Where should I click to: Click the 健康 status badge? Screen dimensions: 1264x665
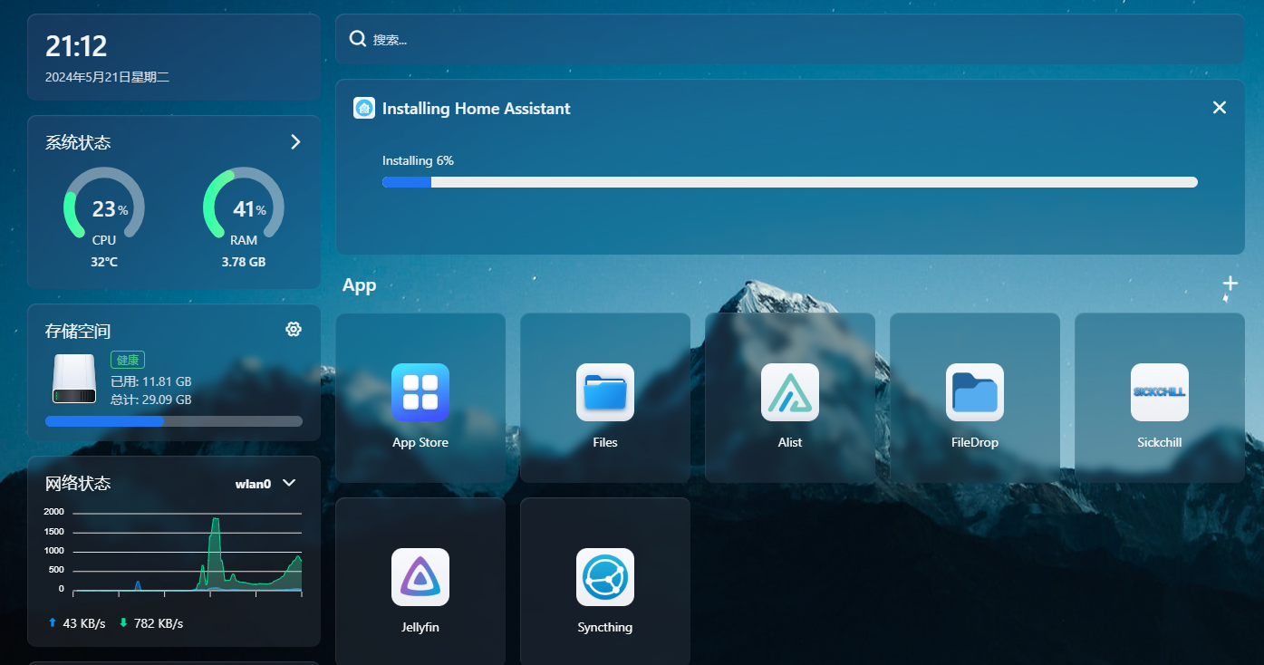[128, 360]
